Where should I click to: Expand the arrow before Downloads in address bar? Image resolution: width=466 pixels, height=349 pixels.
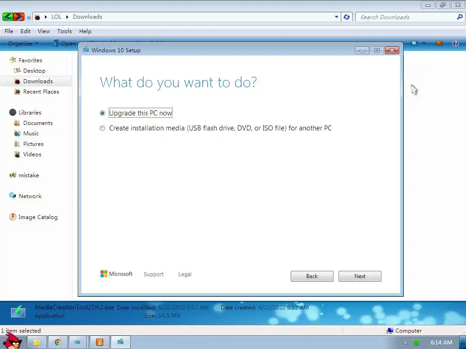pyautogui.click(x=67, y=17)
